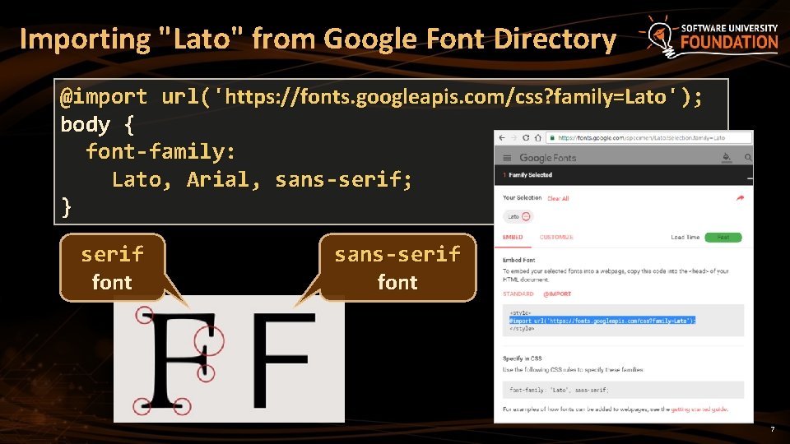The height and width of the screenshot is (444, 790).
Task: Click the highlighted @import url code line
Action: point(602,321)
